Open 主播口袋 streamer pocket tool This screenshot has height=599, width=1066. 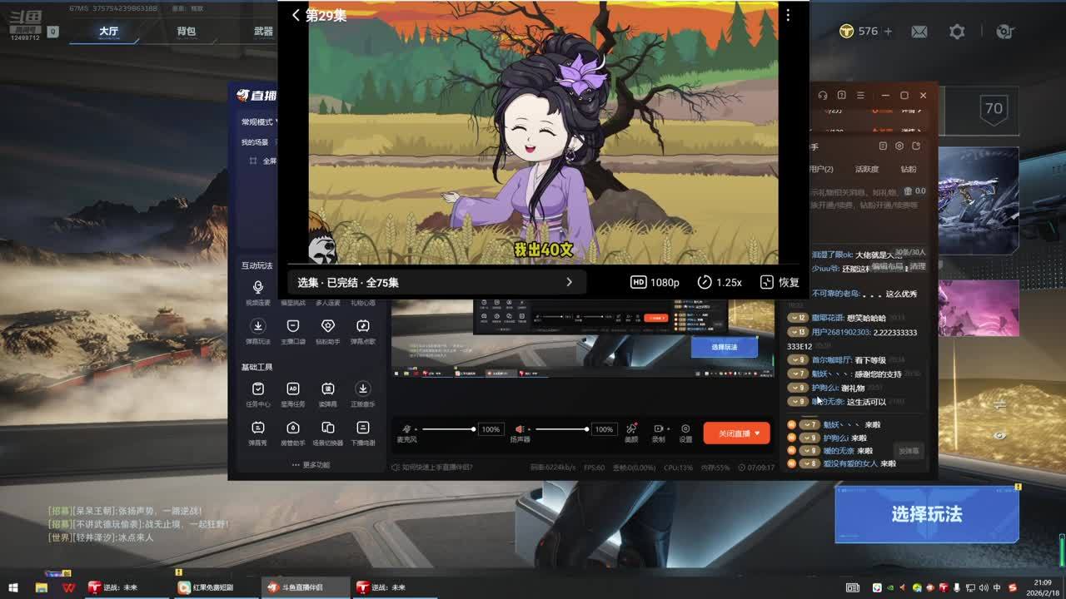coord(293,330)
